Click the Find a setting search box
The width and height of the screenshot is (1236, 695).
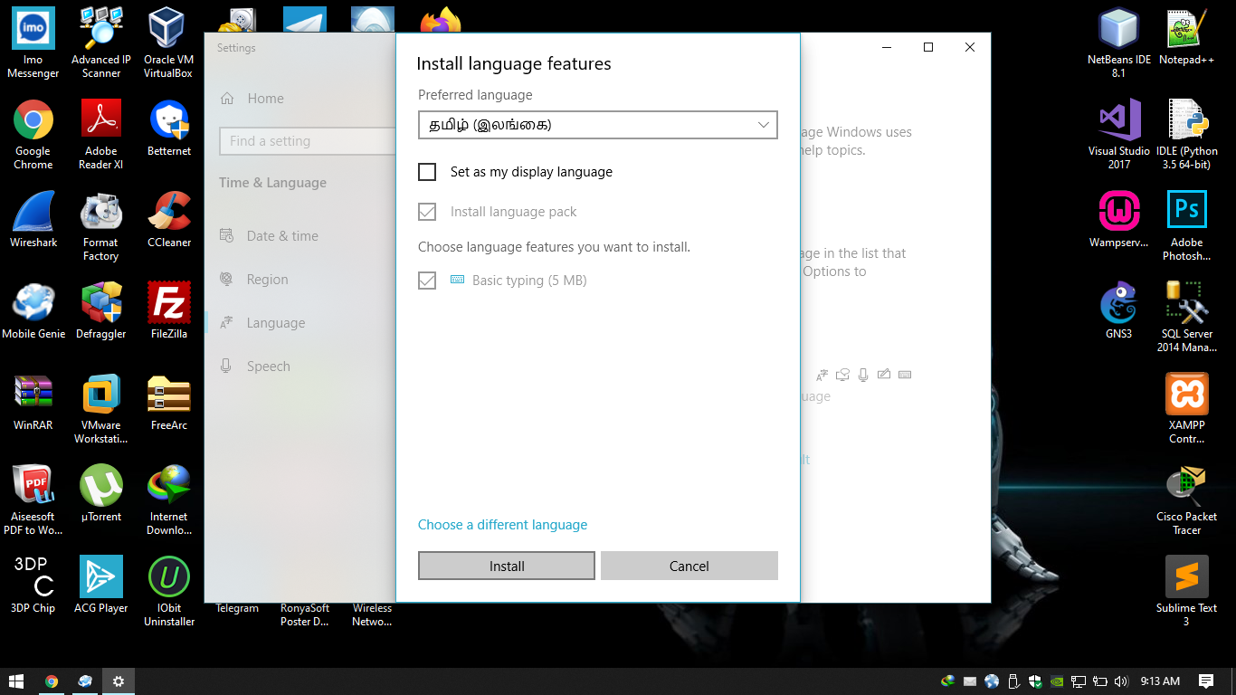click(308, 141)
